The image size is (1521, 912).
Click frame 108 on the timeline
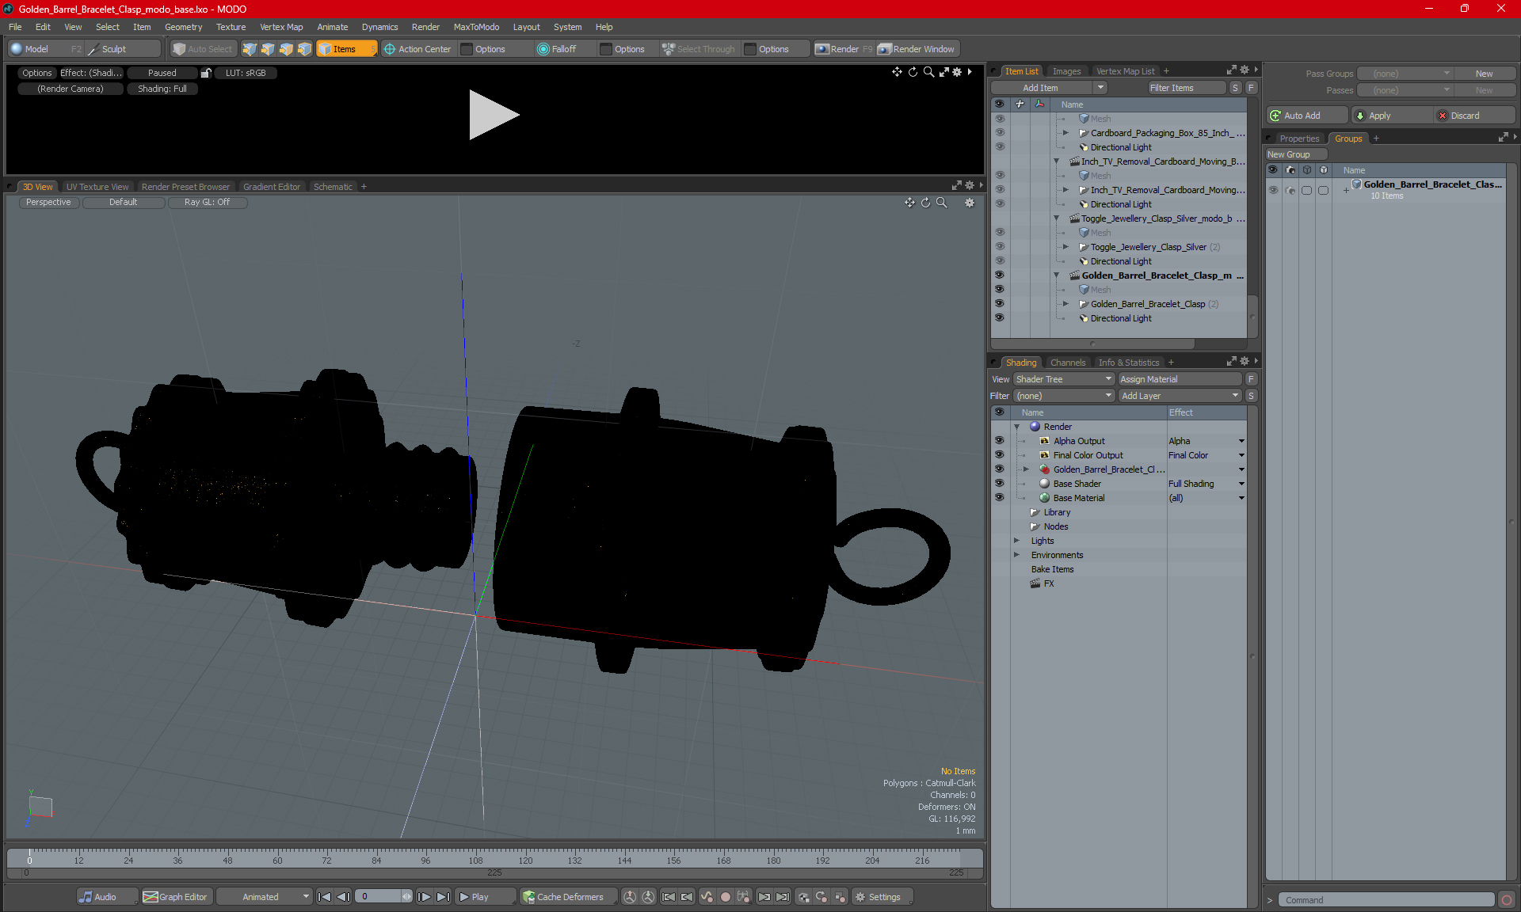click(475, 857)
